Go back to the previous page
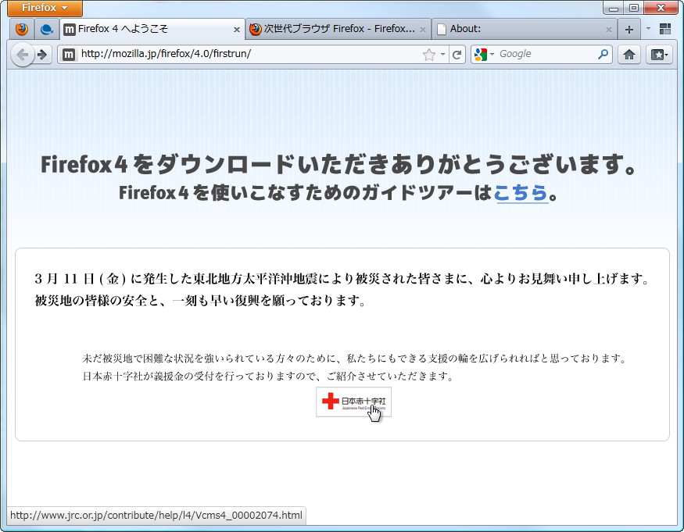 pos(23,55)
